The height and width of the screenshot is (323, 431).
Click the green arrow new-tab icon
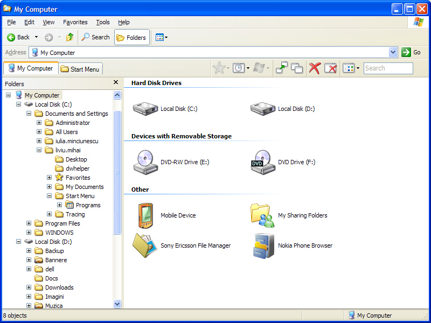coord(281,68)
